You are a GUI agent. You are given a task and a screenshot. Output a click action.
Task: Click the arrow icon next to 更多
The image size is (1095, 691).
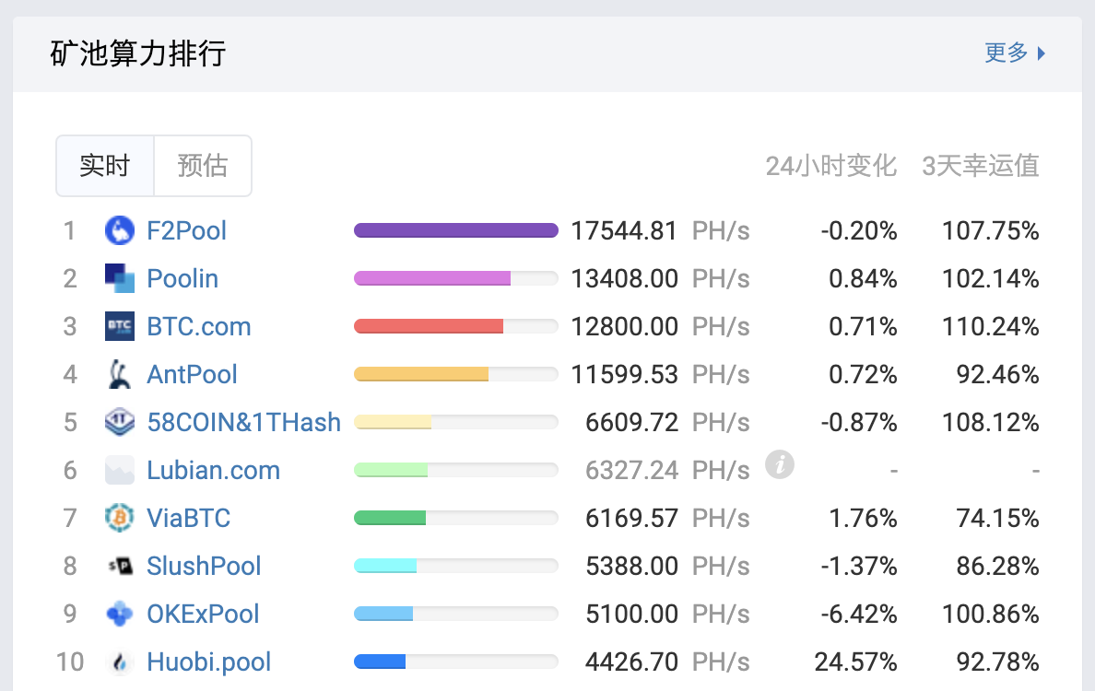1042,53
